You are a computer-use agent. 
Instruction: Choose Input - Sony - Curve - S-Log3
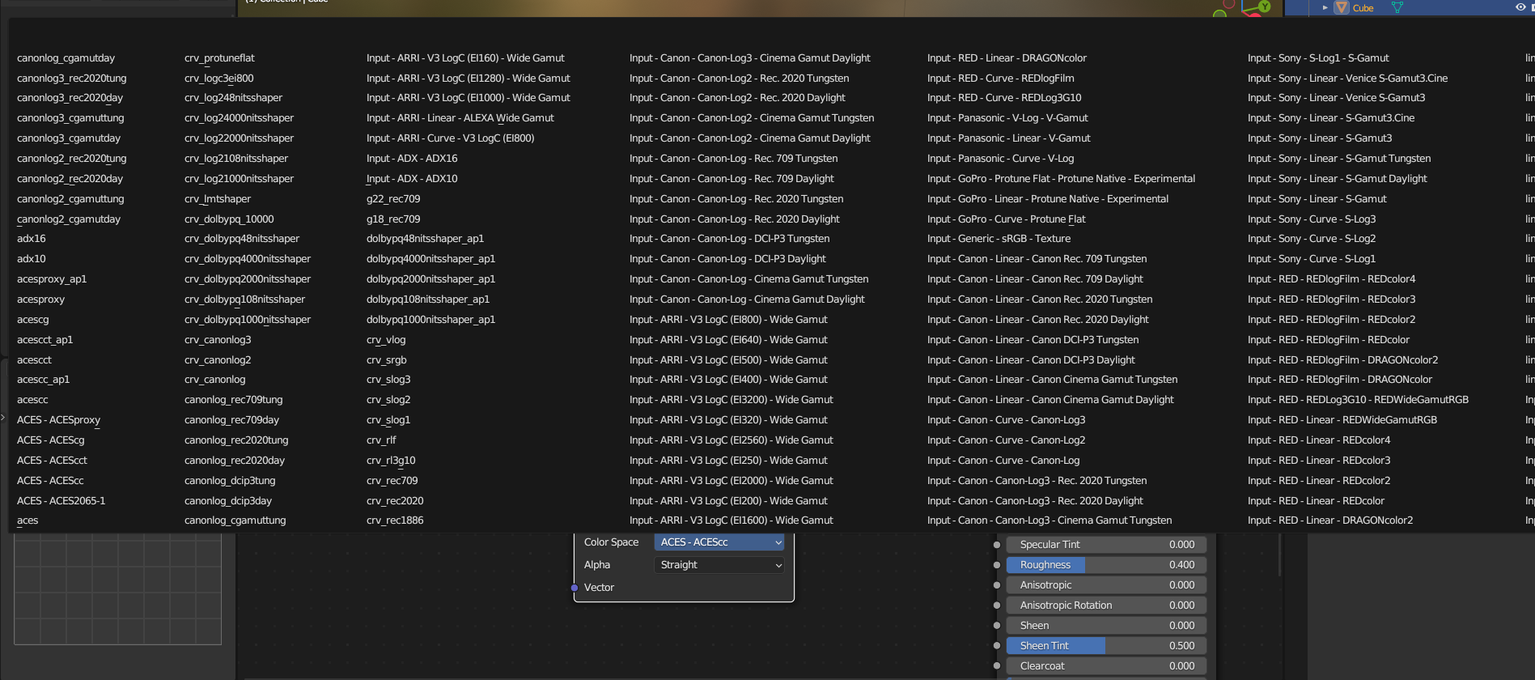click(x=1312, y=219)
